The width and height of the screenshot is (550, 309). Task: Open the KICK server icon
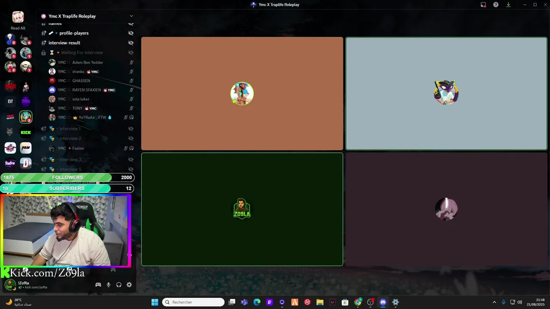pyautogui.click(x=26, y=132)
